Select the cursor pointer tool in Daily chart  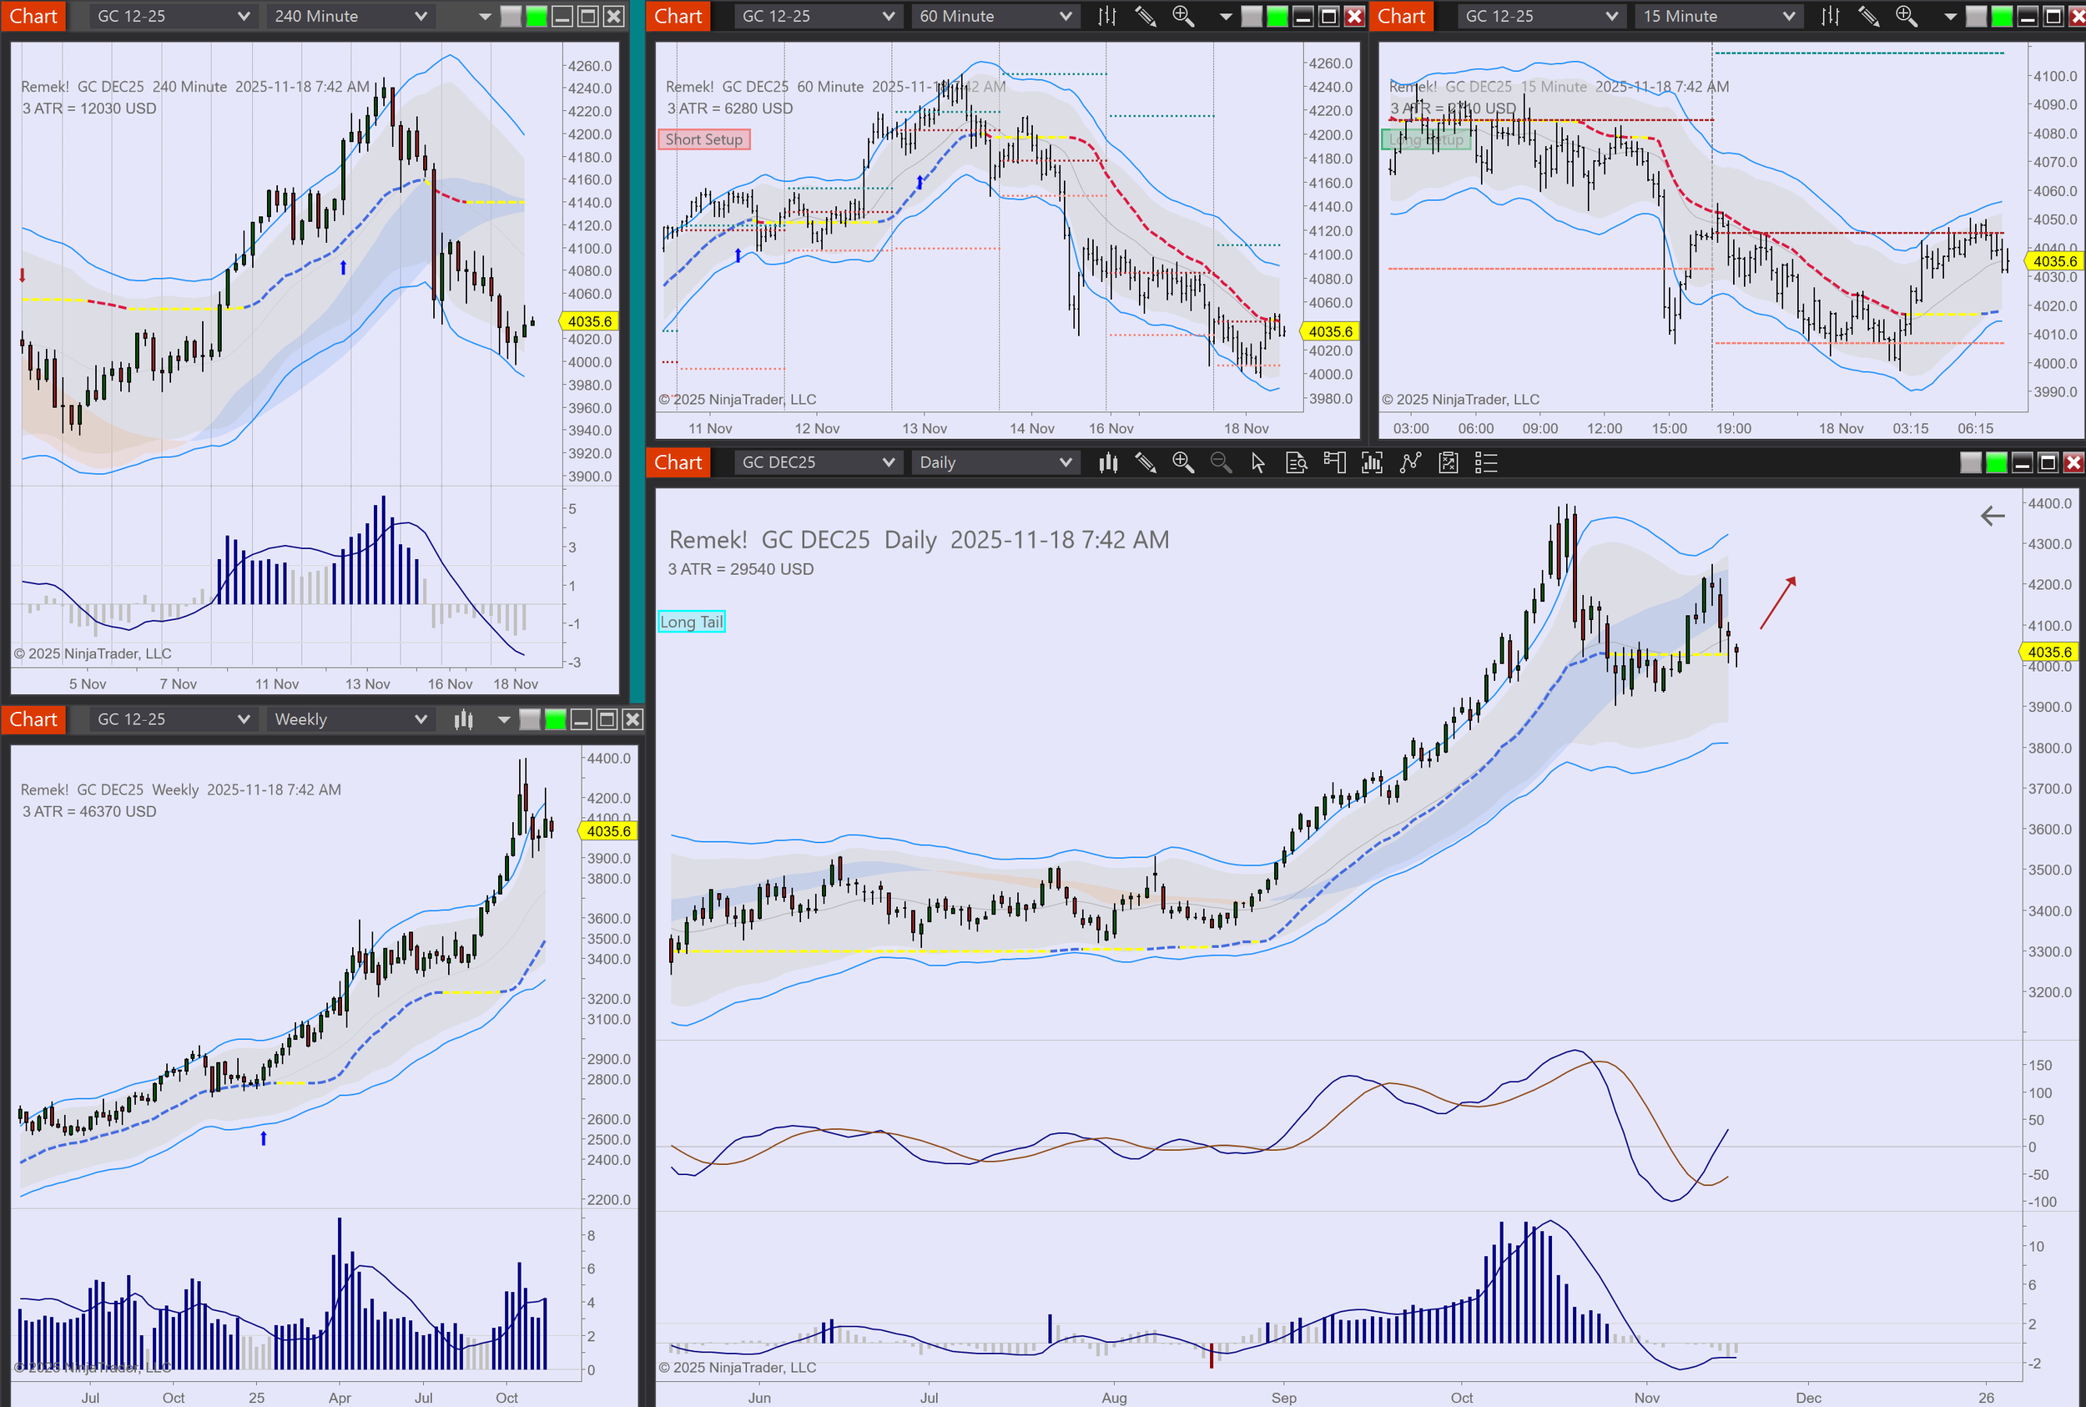click(1258, 462)
